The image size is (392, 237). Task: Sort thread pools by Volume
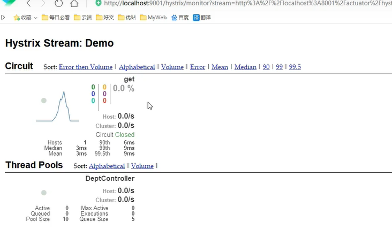click(x=142, y=166)
